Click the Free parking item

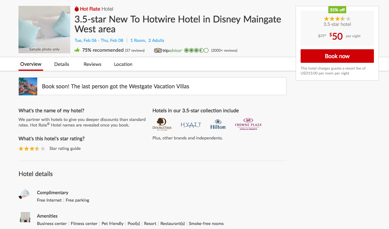[x=77, y=200]
